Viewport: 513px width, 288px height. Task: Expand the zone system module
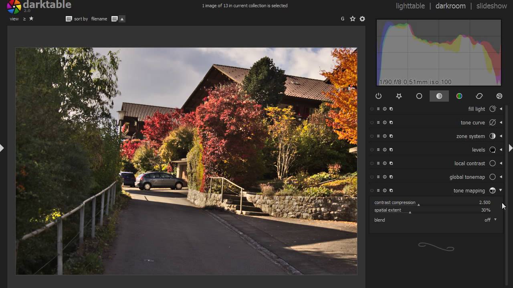tap(501, 136)
